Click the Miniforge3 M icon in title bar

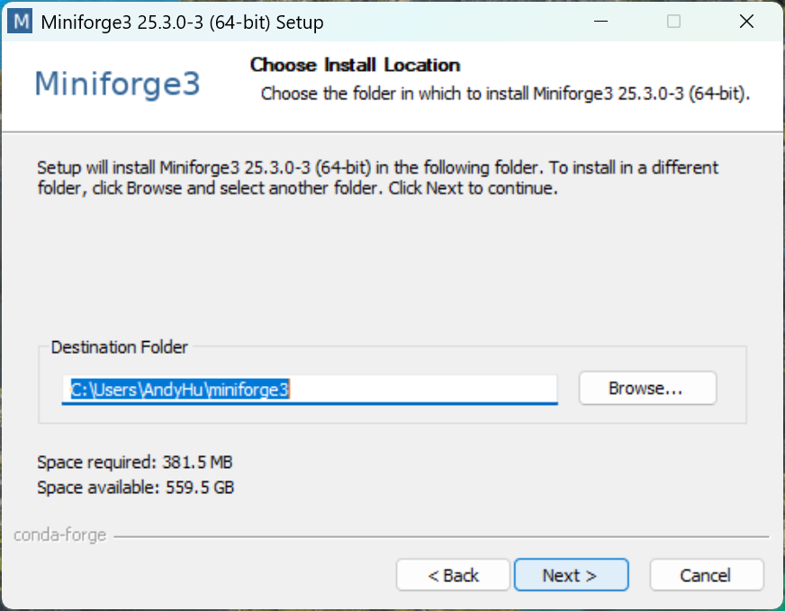pyautogui.click(x=21, y=22)
